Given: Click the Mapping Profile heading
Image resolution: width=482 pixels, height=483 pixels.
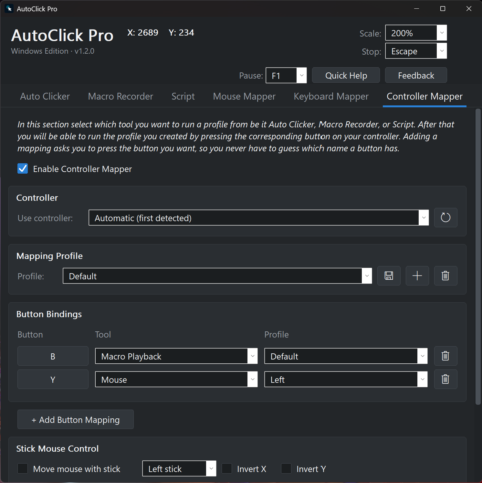Looking at the screenshot, I should point(49,256).
